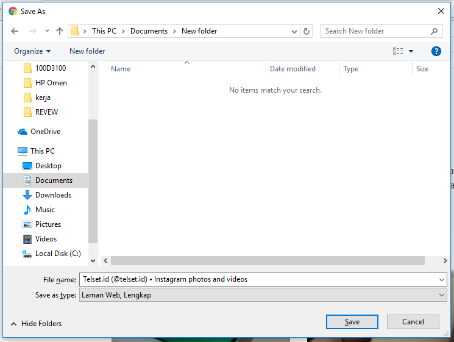Image resolution: width=454 pixels, height=342 pixels.
Task: Open the Organize menu
Action: coord(32,51)
